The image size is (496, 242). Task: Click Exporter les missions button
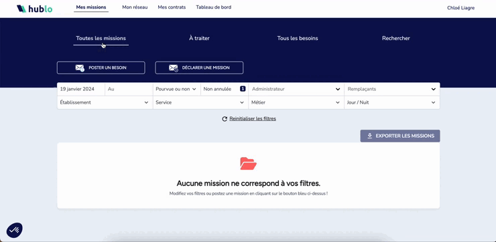(400, 136)
